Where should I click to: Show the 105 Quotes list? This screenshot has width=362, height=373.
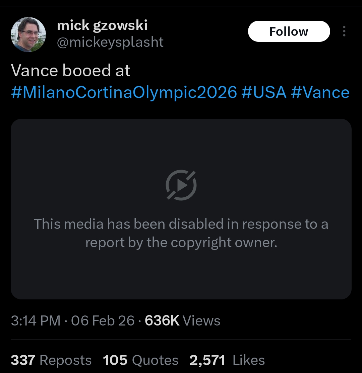pyautogui.click(x=140, y=360)
